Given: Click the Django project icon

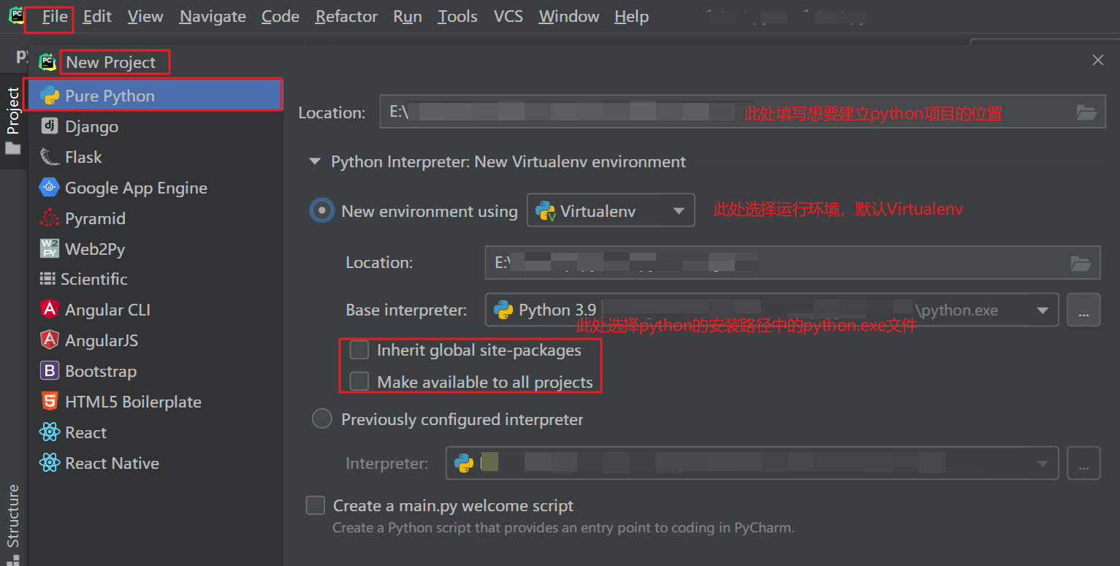Looking at the screenshot, I should pyautogui.click(x=50, y=126).
